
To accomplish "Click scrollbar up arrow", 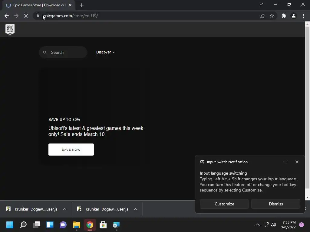I will point(307,24).
